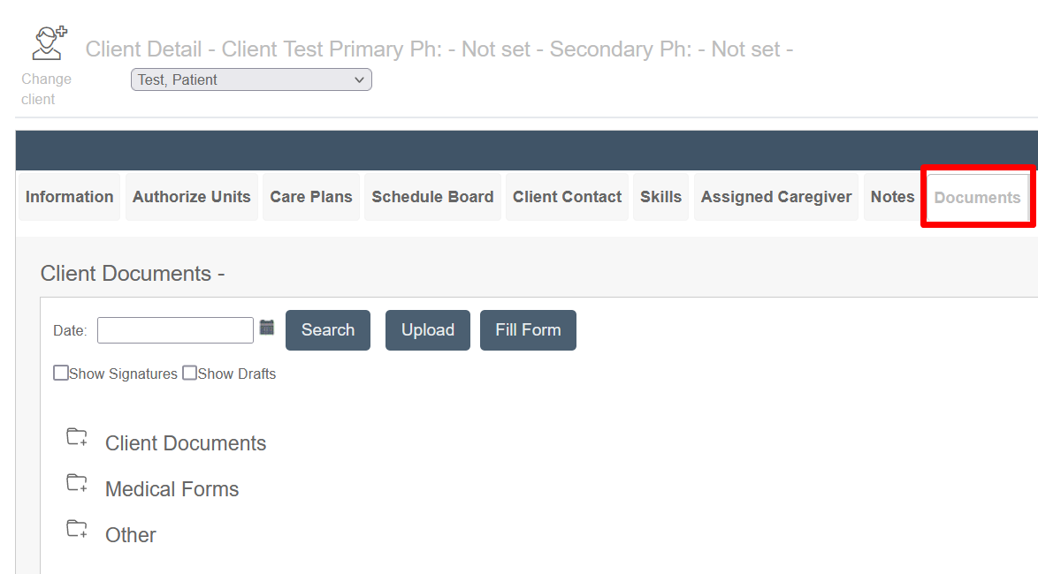Open the Test, Patient client dropdown
This screenshot has height=574, width=1038.
pos(252,80)
